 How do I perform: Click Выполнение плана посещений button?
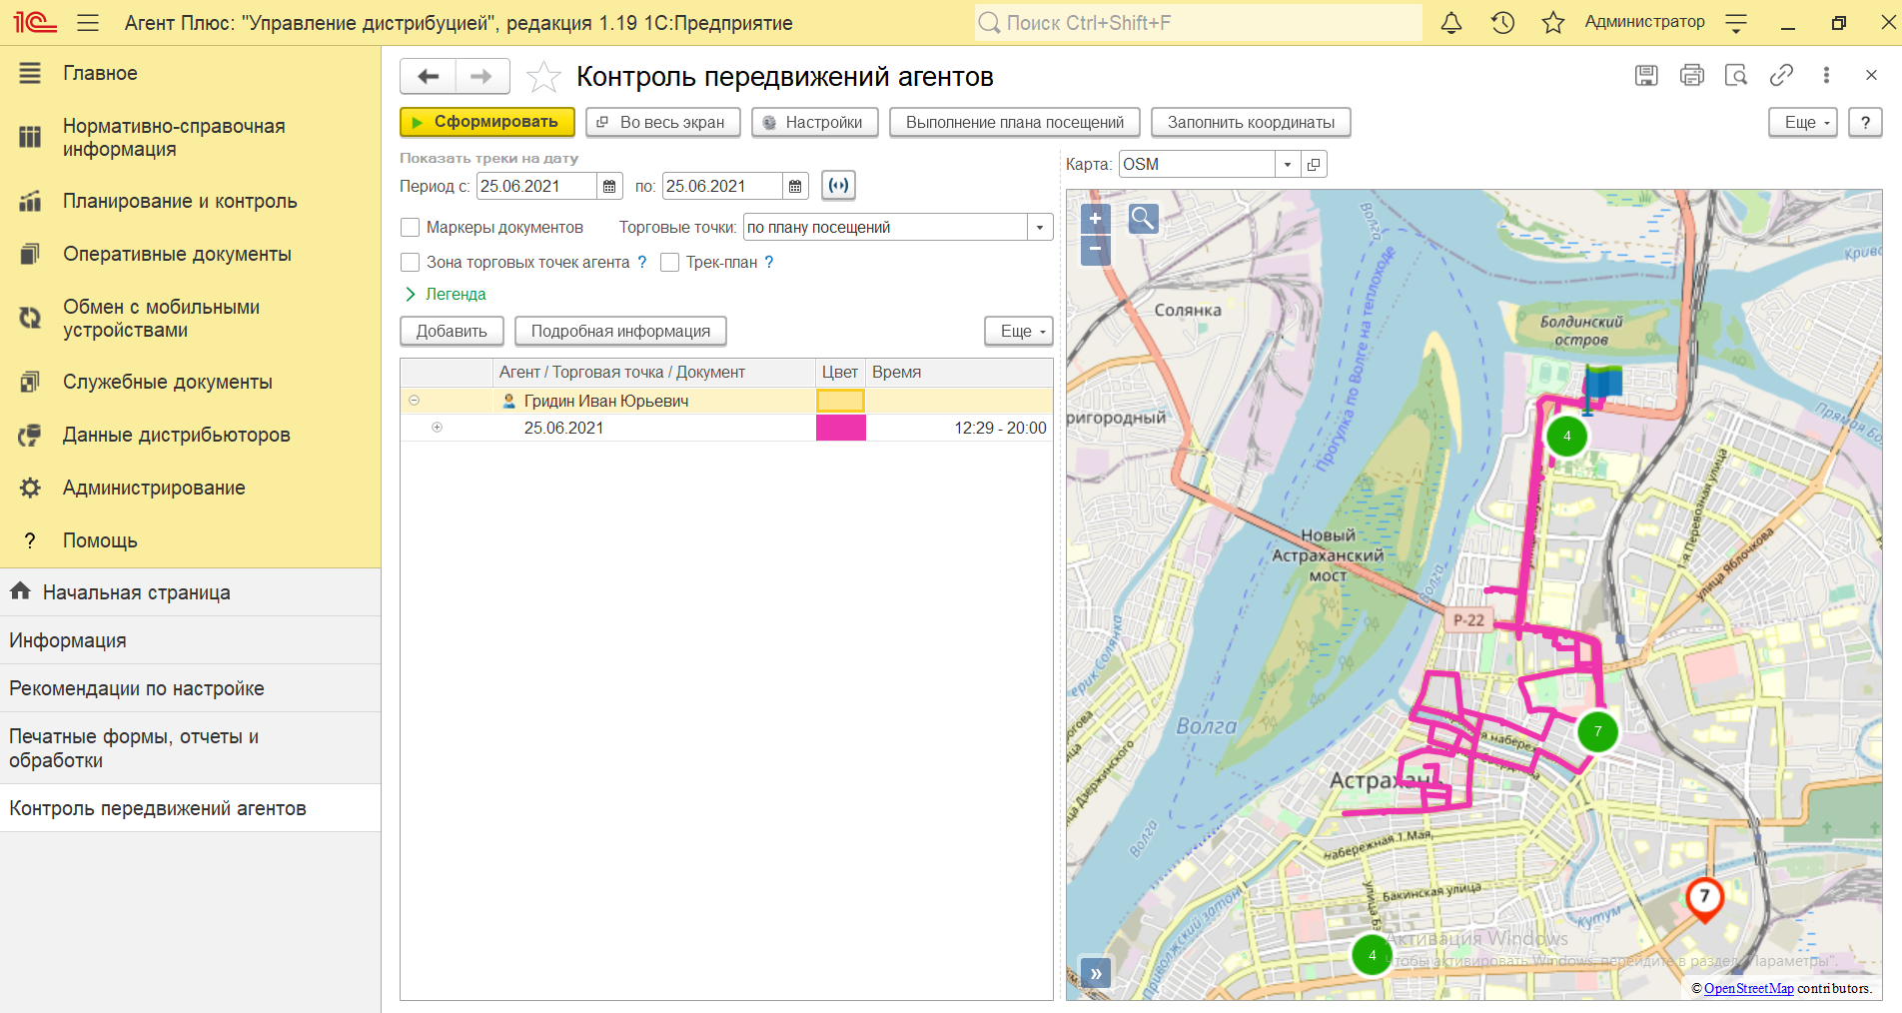1015,122
